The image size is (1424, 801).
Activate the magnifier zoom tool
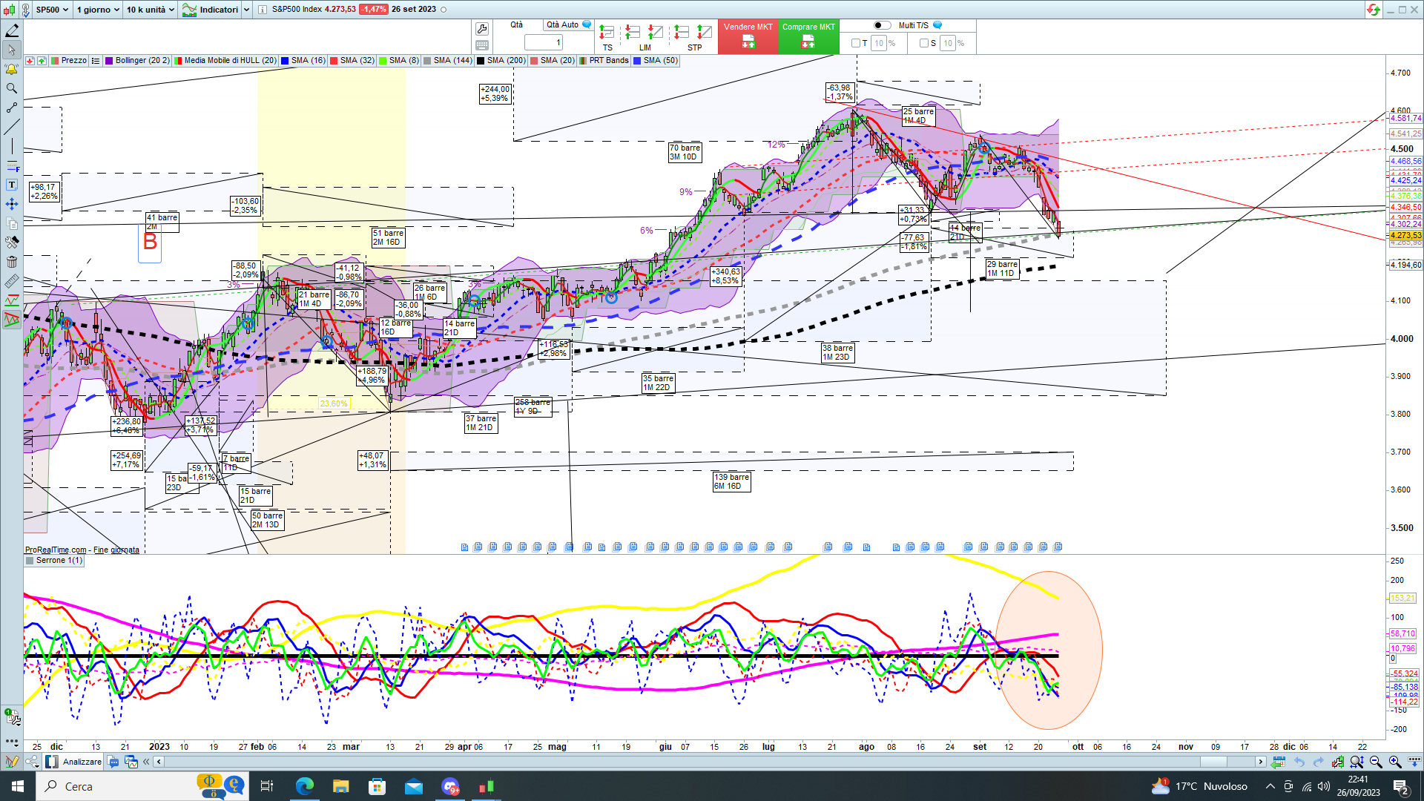coord(12,88)
